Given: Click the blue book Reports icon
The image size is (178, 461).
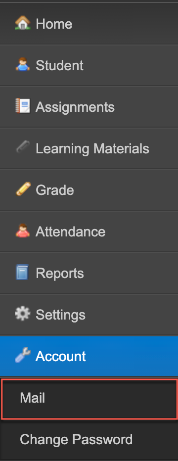Looking at the screenshot, I should coord(22,272).
